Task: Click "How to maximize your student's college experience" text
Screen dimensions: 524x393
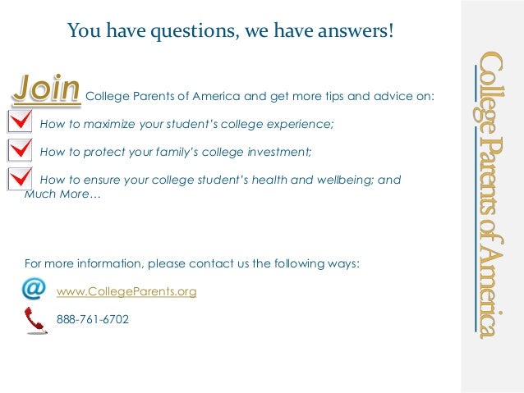Action: 186,124
